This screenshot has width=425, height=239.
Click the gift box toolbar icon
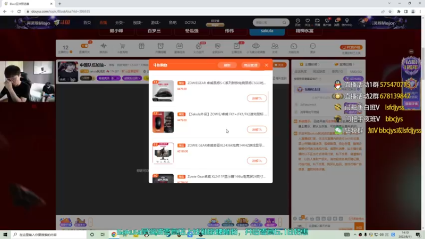point(141,46)
